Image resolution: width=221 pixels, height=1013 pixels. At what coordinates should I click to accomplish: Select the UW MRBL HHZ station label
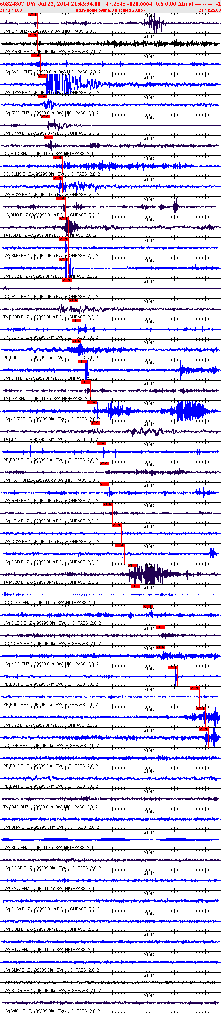coord(52,51)
